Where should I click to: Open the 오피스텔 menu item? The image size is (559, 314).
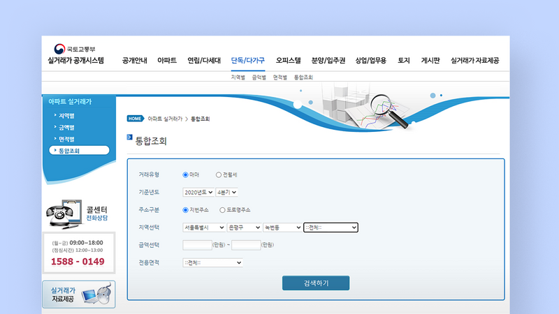pos(288,61)
